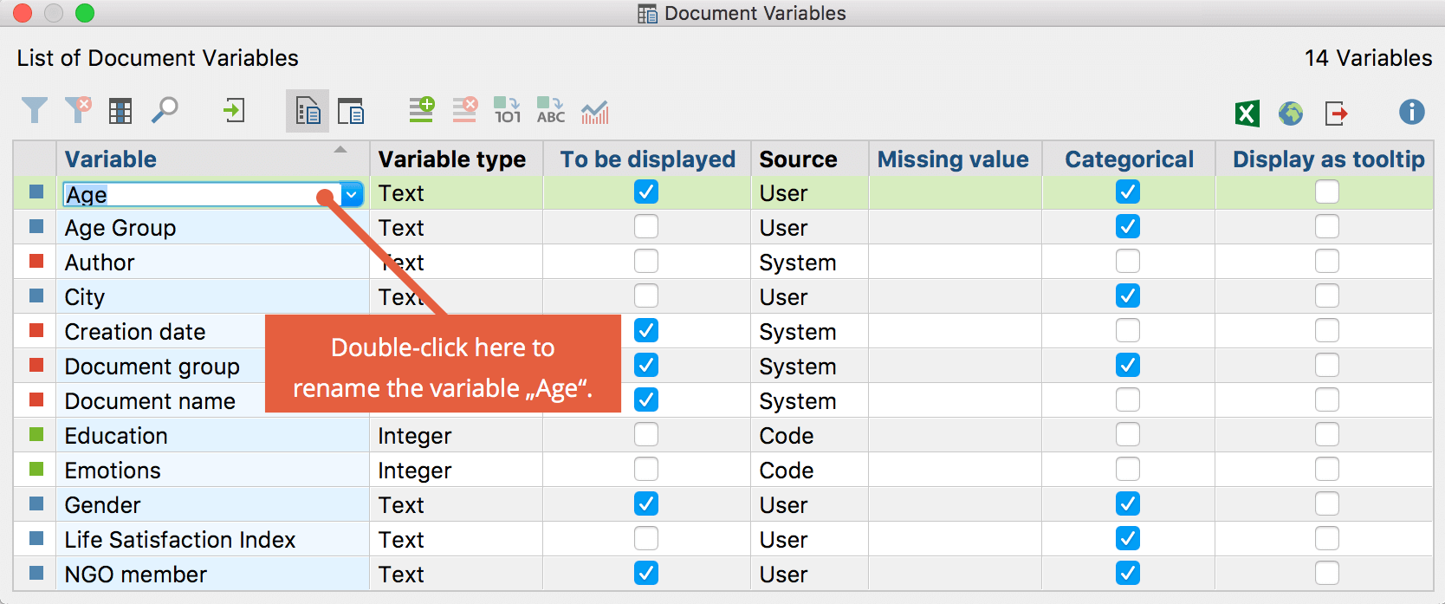Transform variable to integer with the 101 icon

click(x=508, y=110)
